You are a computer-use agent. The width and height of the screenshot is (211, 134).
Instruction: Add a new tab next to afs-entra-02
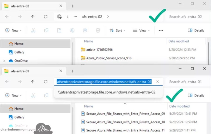pos(72,6)
